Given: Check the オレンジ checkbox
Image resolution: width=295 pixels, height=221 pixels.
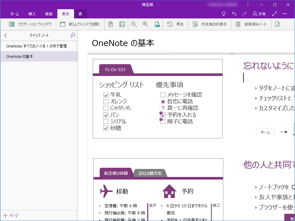Looking at the screenshot, I should coord(106,102).
